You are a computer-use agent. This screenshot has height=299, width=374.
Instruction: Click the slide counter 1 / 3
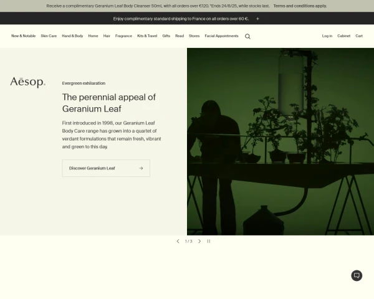coord(188,241)
